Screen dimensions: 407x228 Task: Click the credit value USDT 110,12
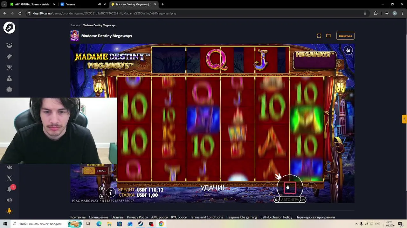[x=150, y=190]
